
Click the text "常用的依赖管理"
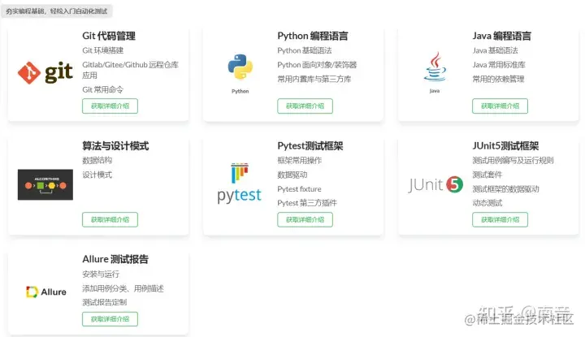498,79
